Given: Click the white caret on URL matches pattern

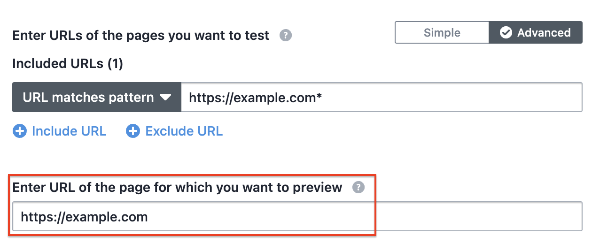Looking at the screenshot, I should point(165,98).
